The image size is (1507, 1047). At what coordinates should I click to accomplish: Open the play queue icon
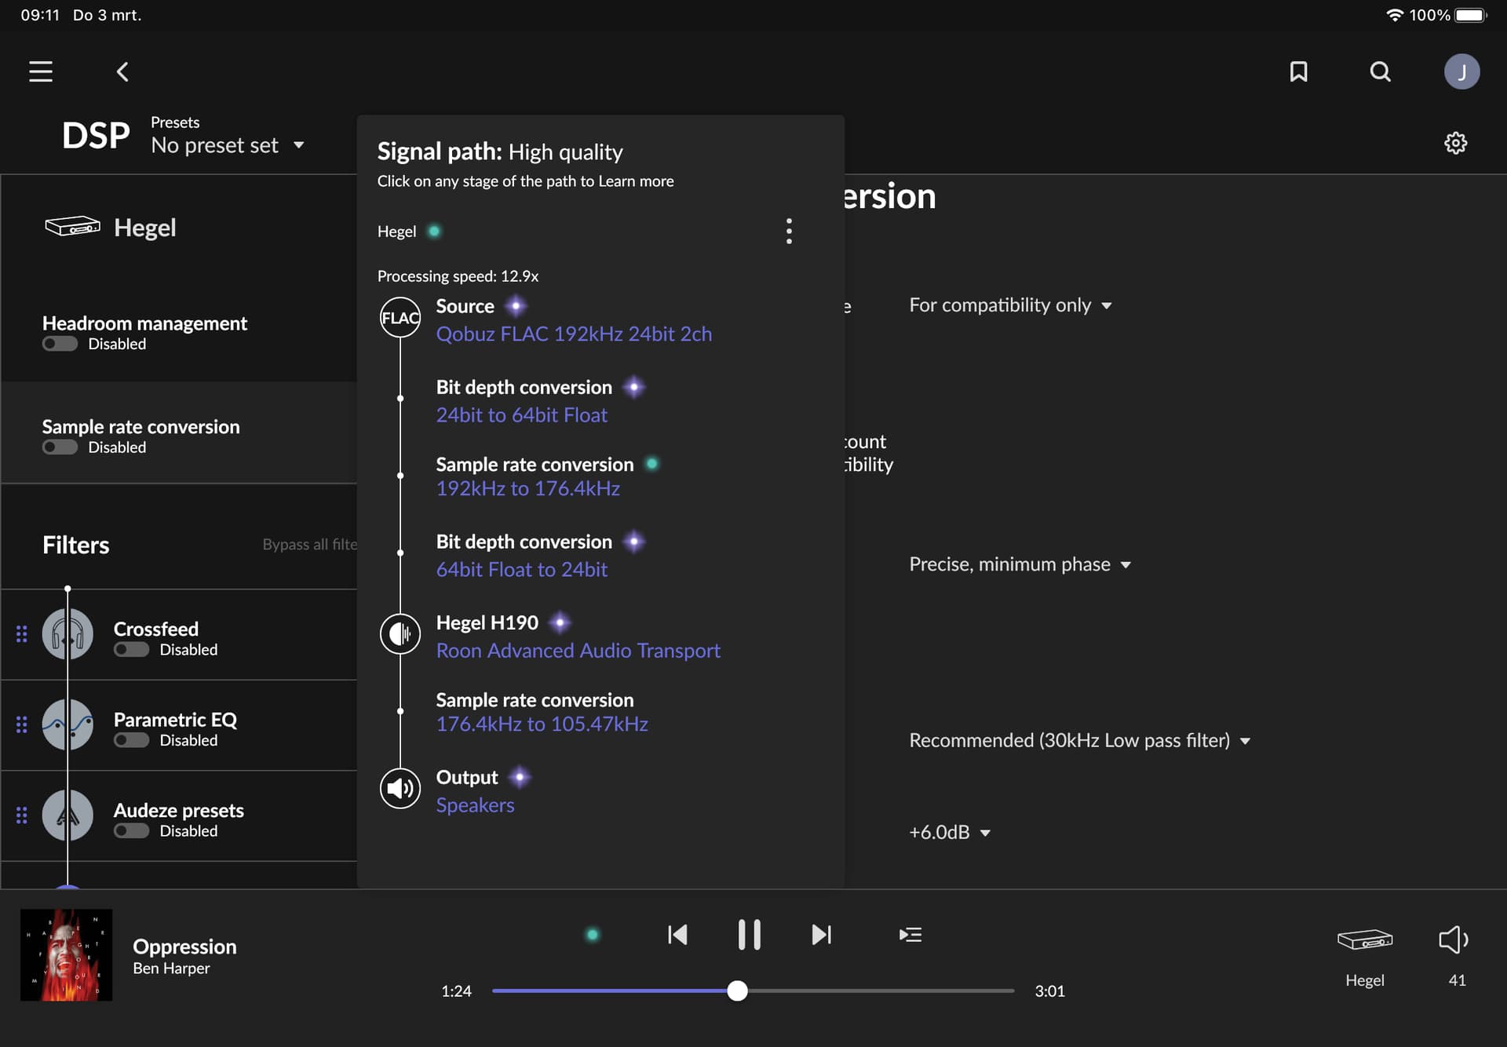tap(910, 934)
